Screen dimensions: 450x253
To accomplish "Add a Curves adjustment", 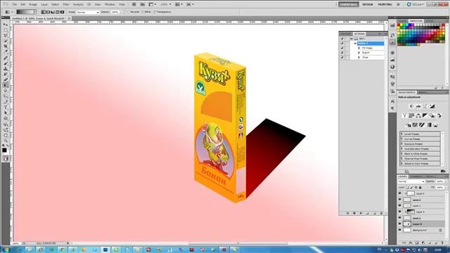I will 425,106.
